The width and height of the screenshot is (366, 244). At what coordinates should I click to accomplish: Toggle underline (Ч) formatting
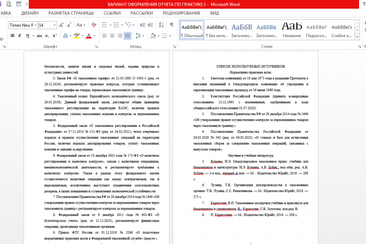(28, 35)
